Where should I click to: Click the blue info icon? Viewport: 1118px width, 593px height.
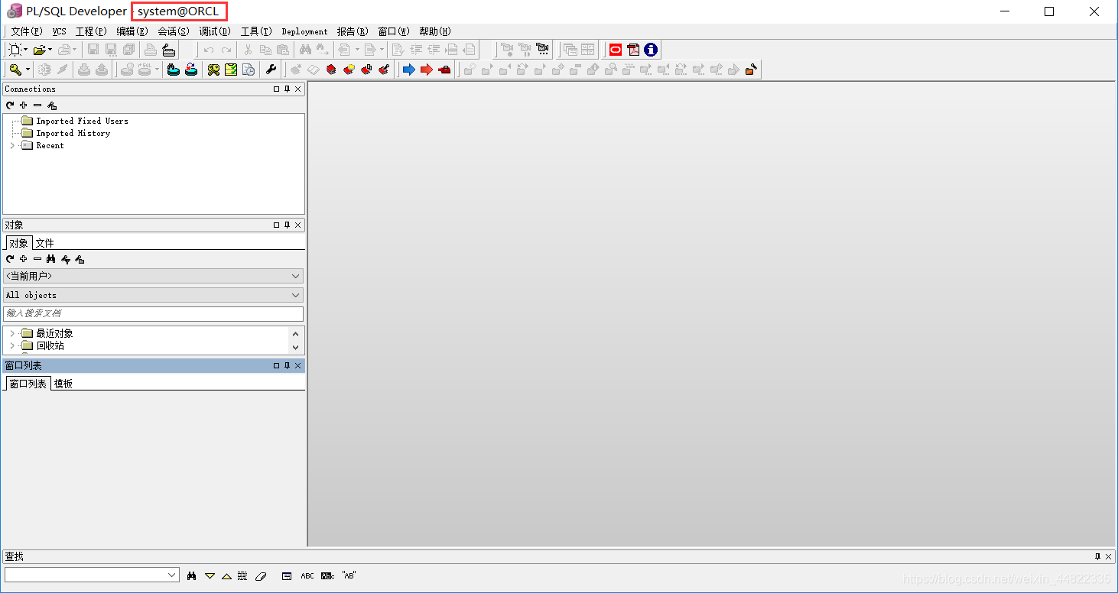[x=651, y=50]
